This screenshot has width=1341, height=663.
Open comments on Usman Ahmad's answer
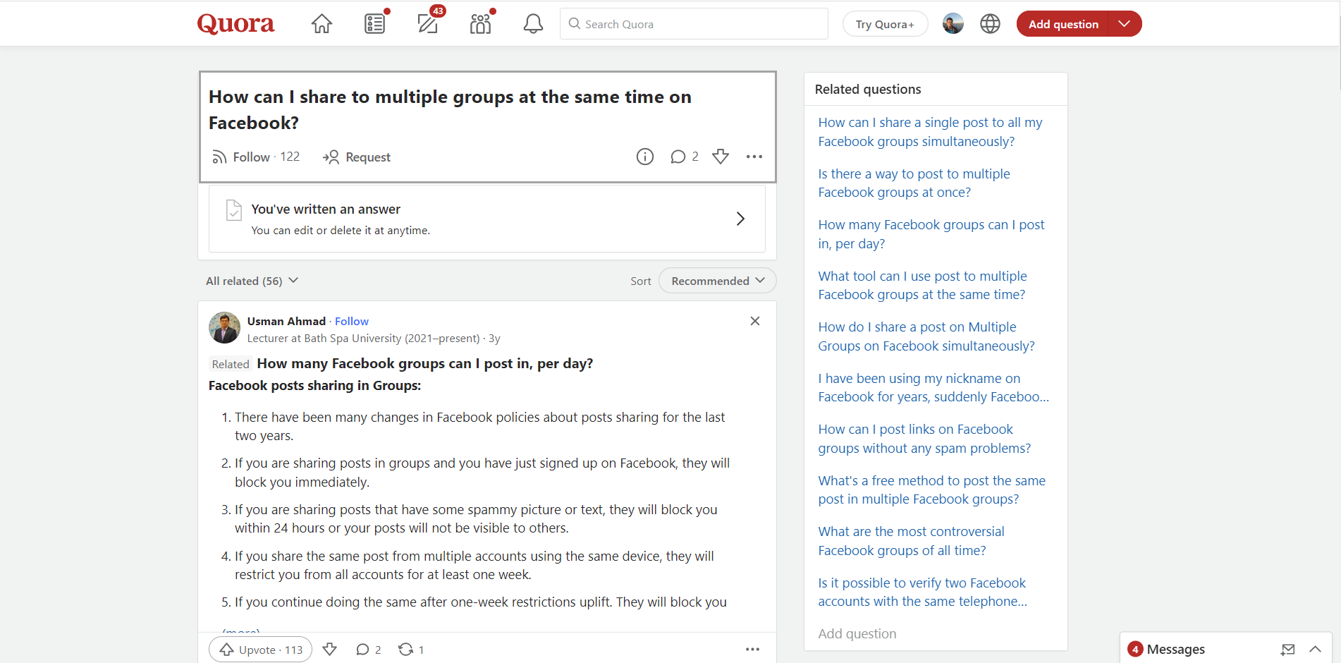(367, 649)
